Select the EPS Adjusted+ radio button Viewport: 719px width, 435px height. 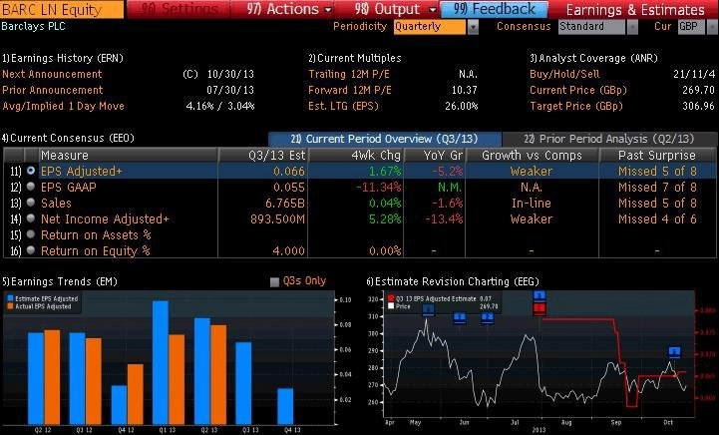(x=31, y=171)
